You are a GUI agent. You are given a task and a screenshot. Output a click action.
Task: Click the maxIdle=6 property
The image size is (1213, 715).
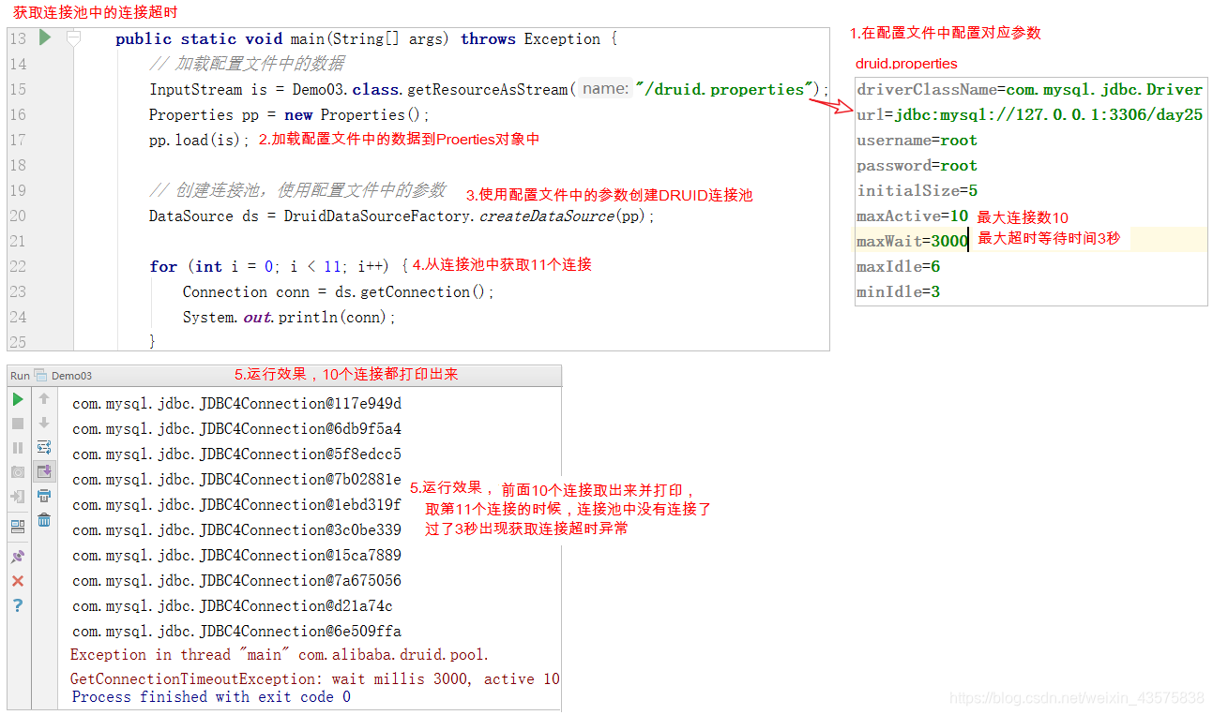pyautogui.click(x=898, y=267)
